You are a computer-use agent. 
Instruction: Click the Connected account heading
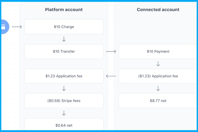158,10
